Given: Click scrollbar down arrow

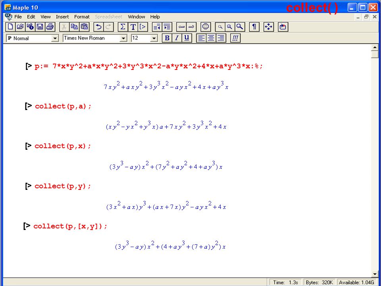Looking at the screenshot, I should pos(375,274).
